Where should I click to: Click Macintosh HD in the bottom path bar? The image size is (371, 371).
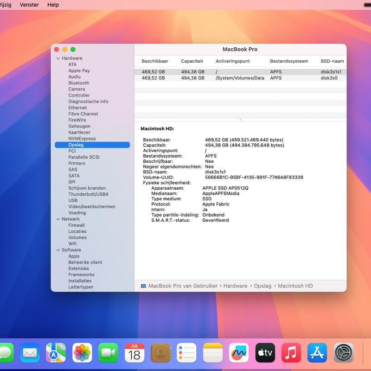click(295, 286)
